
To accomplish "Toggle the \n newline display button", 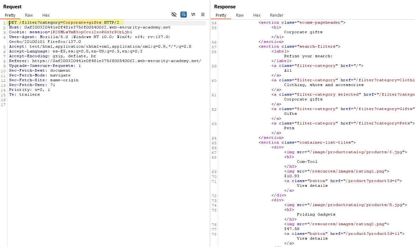I will tap(193, 14).
